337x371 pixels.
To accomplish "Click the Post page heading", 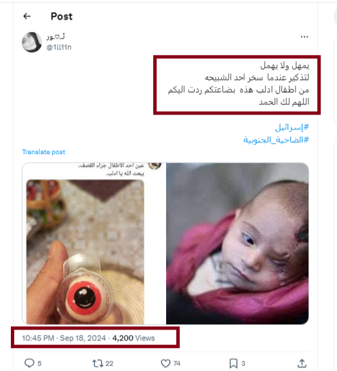I will pyautogui.click(x=62, y=16).
